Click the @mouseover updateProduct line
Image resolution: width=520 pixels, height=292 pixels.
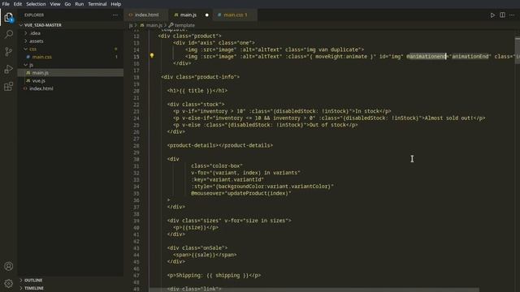[x=241, y=193]
